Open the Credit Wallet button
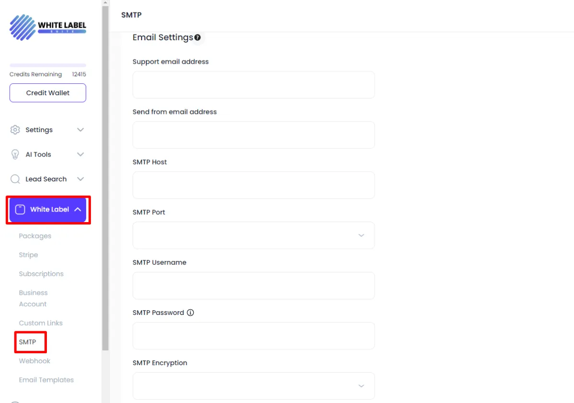 click(x=48, y=93)
